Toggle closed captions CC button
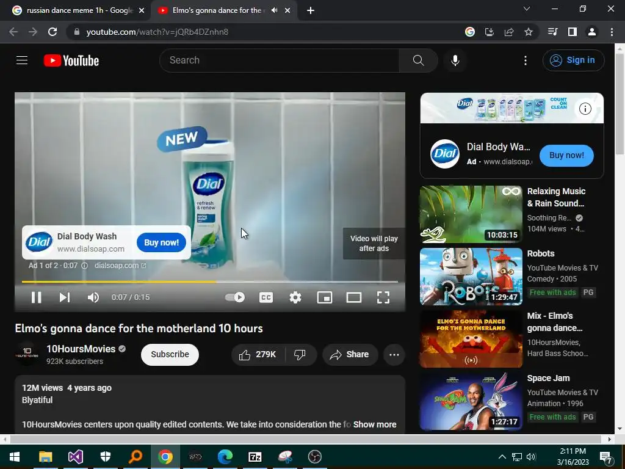This screenshot has width=625, height=469. pos(266,297)
